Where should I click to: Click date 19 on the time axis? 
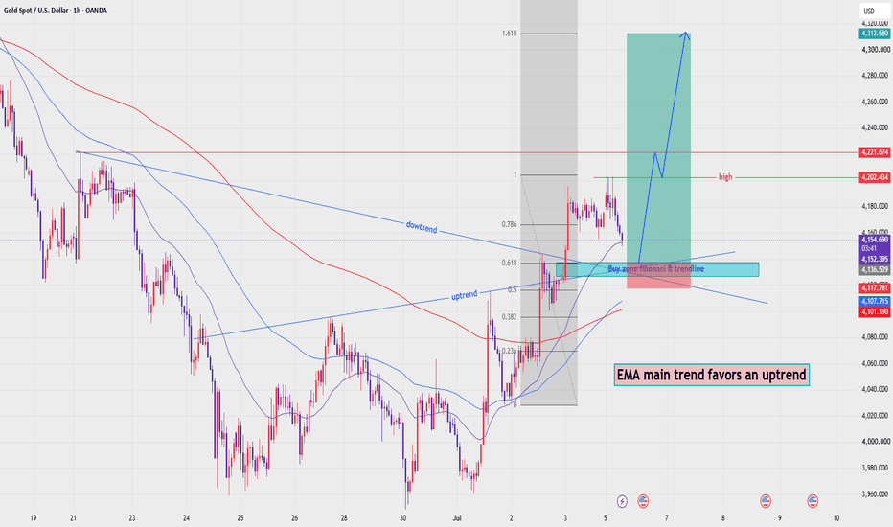tap(33, 517)
